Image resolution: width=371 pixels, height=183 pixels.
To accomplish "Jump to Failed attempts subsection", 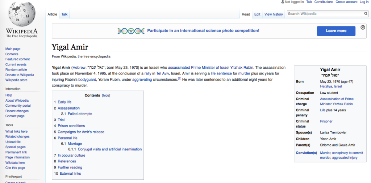I will click(80, 114).
